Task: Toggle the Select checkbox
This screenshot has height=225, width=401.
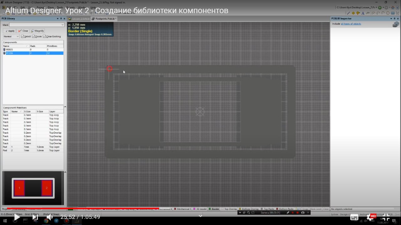Action: [x=22, y=37]
